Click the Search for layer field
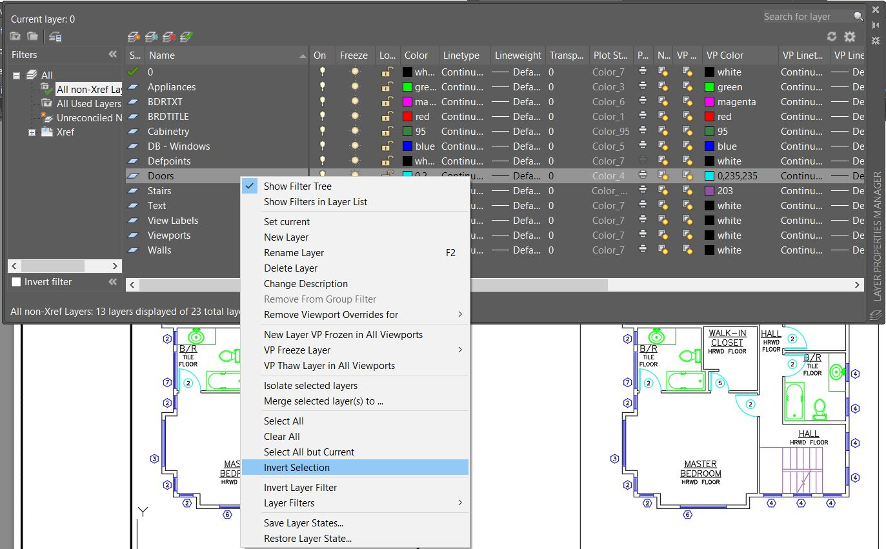The image size is (886, 549). coord(807,17)
